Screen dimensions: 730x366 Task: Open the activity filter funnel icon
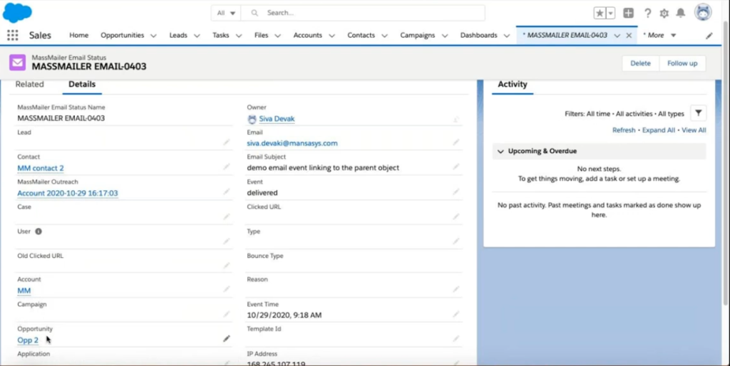coord(699,113)
